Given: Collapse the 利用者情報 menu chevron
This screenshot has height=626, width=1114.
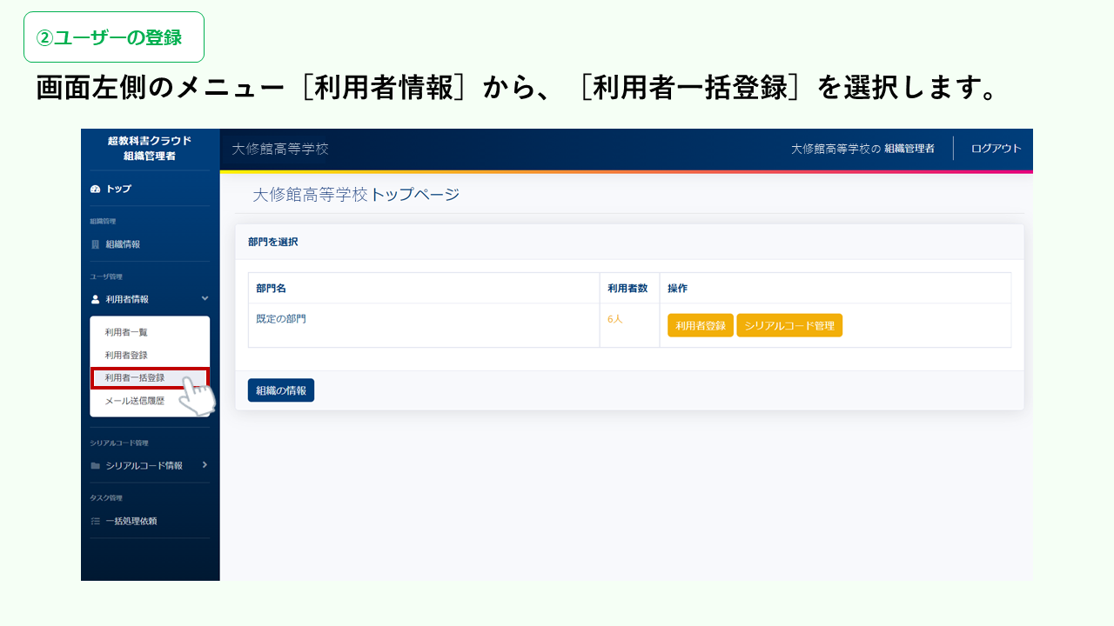Looking at the screenshot, I should (205, 298).
